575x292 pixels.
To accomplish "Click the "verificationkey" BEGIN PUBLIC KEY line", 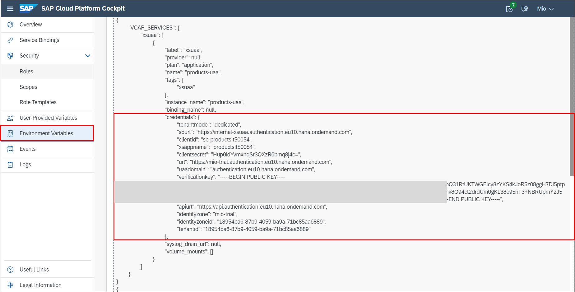I will [x=231, y=177].
